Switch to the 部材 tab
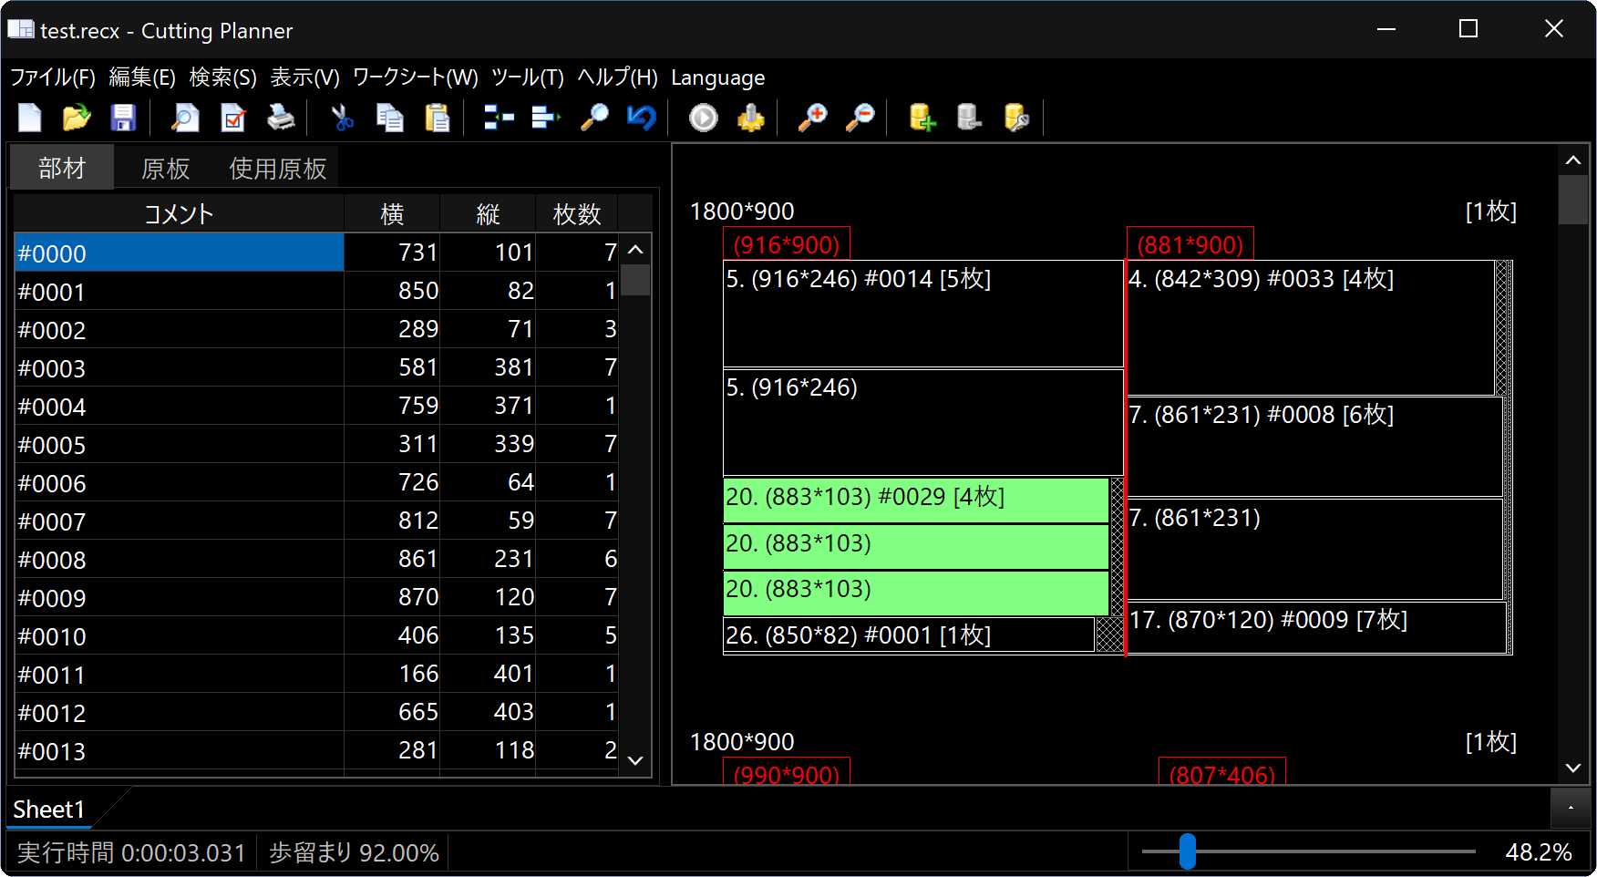Image resolution: width=1597 pixels, height=877 pixels. coord(62,168)
